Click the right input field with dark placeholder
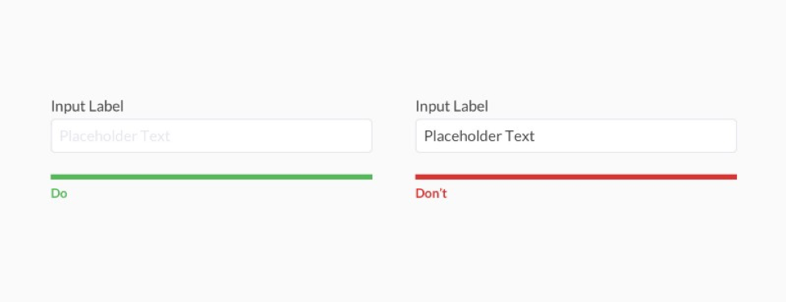Image resolution: width=786 pixels, height=302 pixels. [576, 136]
